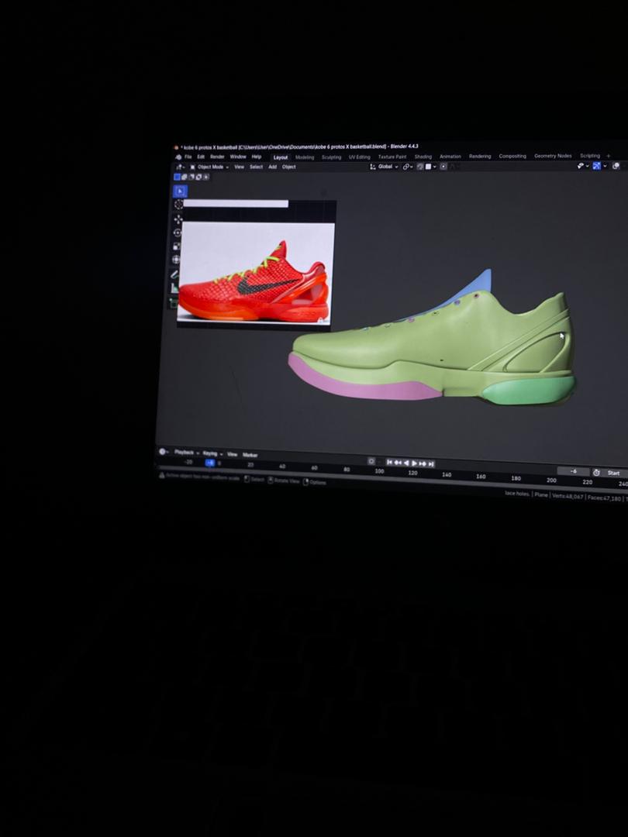Activate the Transform tool
Viewport: 628px width, 837px height.
[x=176, y=260]
